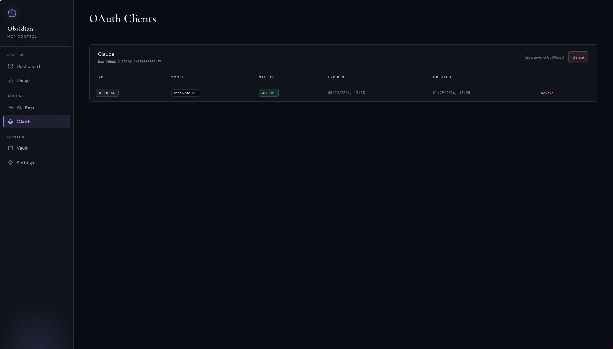Click the created date 04/29/2026, 13:25
Image resolution: width=613 pixels, height=349 pixels.
click(452, 93)
